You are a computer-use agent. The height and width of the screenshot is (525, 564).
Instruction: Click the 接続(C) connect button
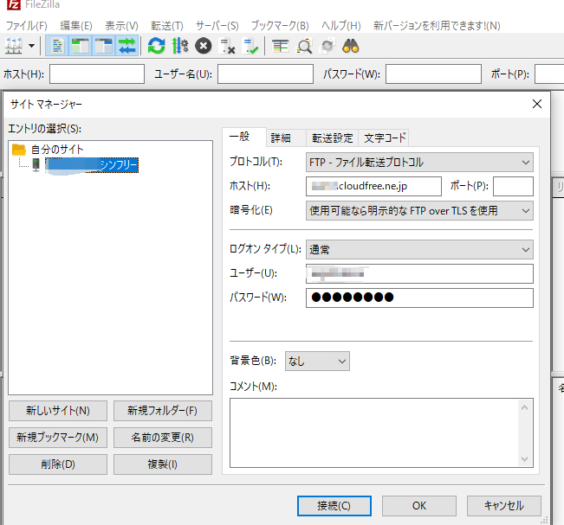(333, 505)
